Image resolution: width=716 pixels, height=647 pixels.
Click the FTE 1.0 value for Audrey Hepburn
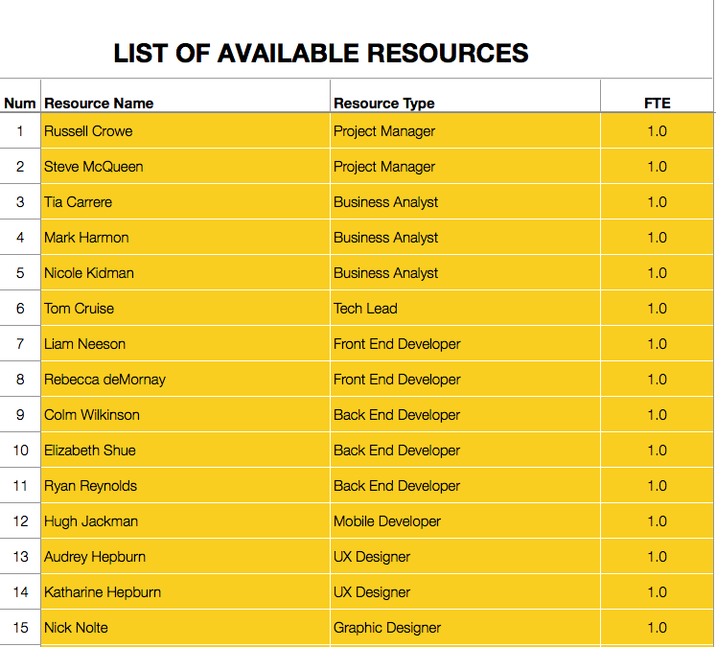tap(658, 557)
